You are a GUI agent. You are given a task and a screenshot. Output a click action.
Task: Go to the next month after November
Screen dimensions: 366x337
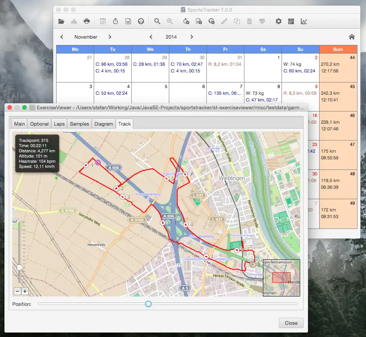(x=110, y=37)
